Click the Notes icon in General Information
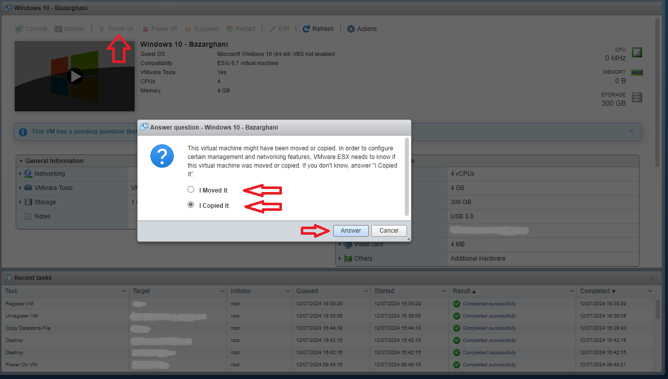Image resolution: width=668 pixels, height=379 pixels. tap(28, 216)
